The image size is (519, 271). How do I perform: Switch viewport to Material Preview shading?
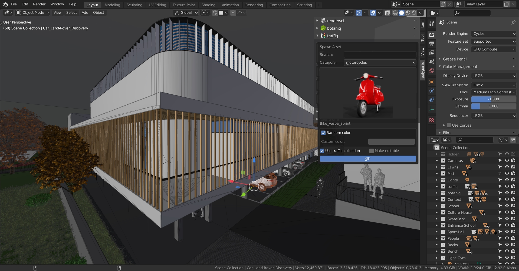pyautogui.click(x=408, y=13)
